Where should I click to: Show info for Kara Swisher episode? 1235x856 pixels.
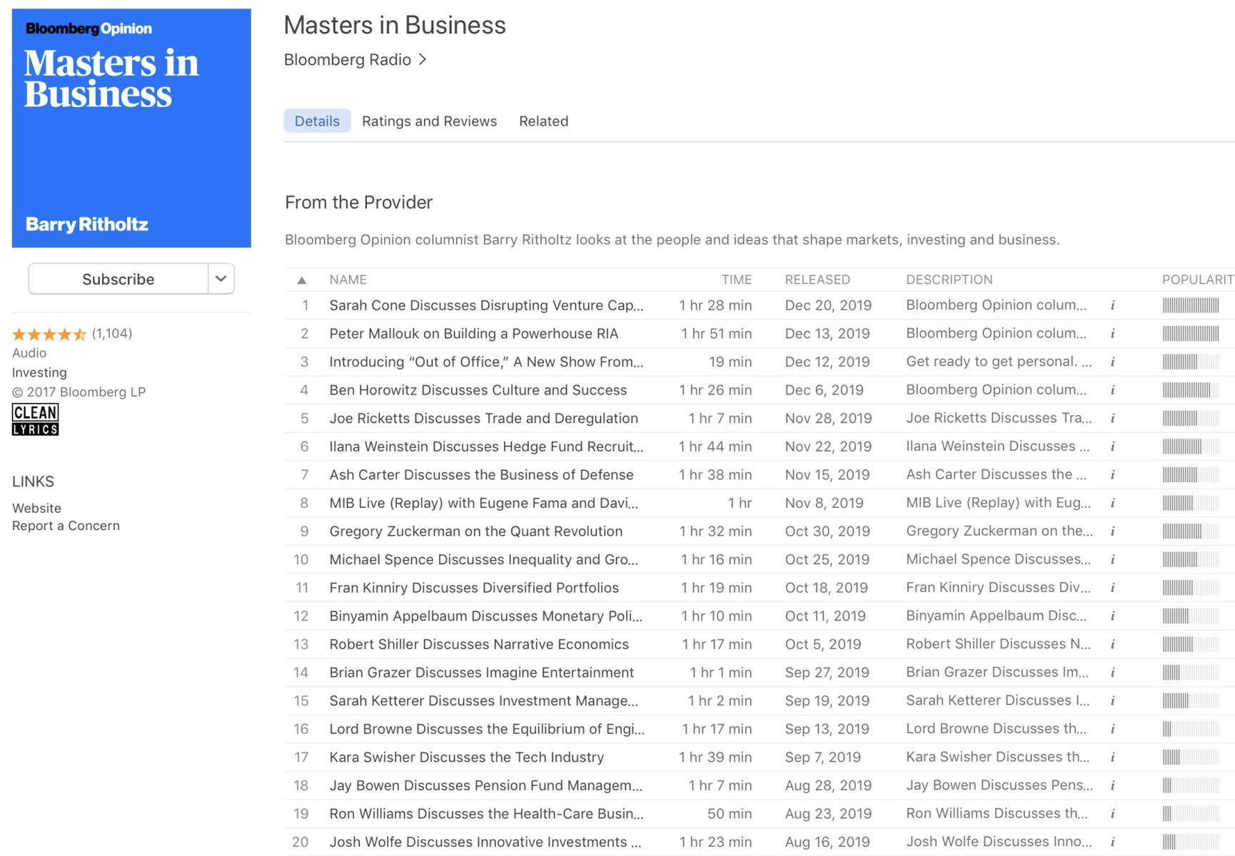[1112, 758]
